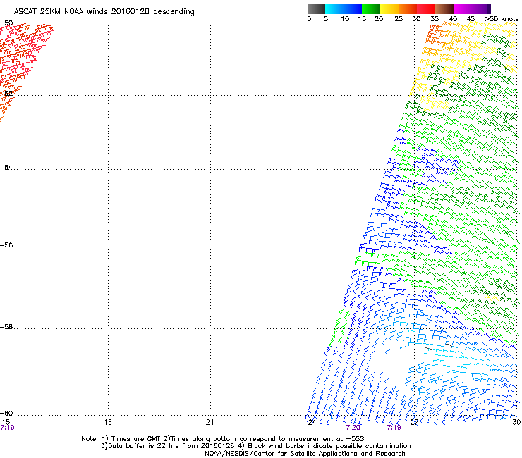This screenshot has width=522, height=458.
Task: Click the '30' longitude axis label at the bottom
Action: point(516,422)
